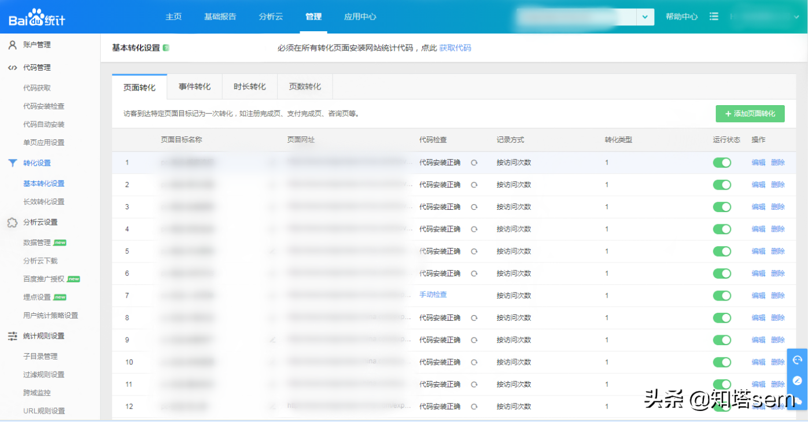Toggle the run status for row 7
Screen dimensions: 808x422
point(722,296)
